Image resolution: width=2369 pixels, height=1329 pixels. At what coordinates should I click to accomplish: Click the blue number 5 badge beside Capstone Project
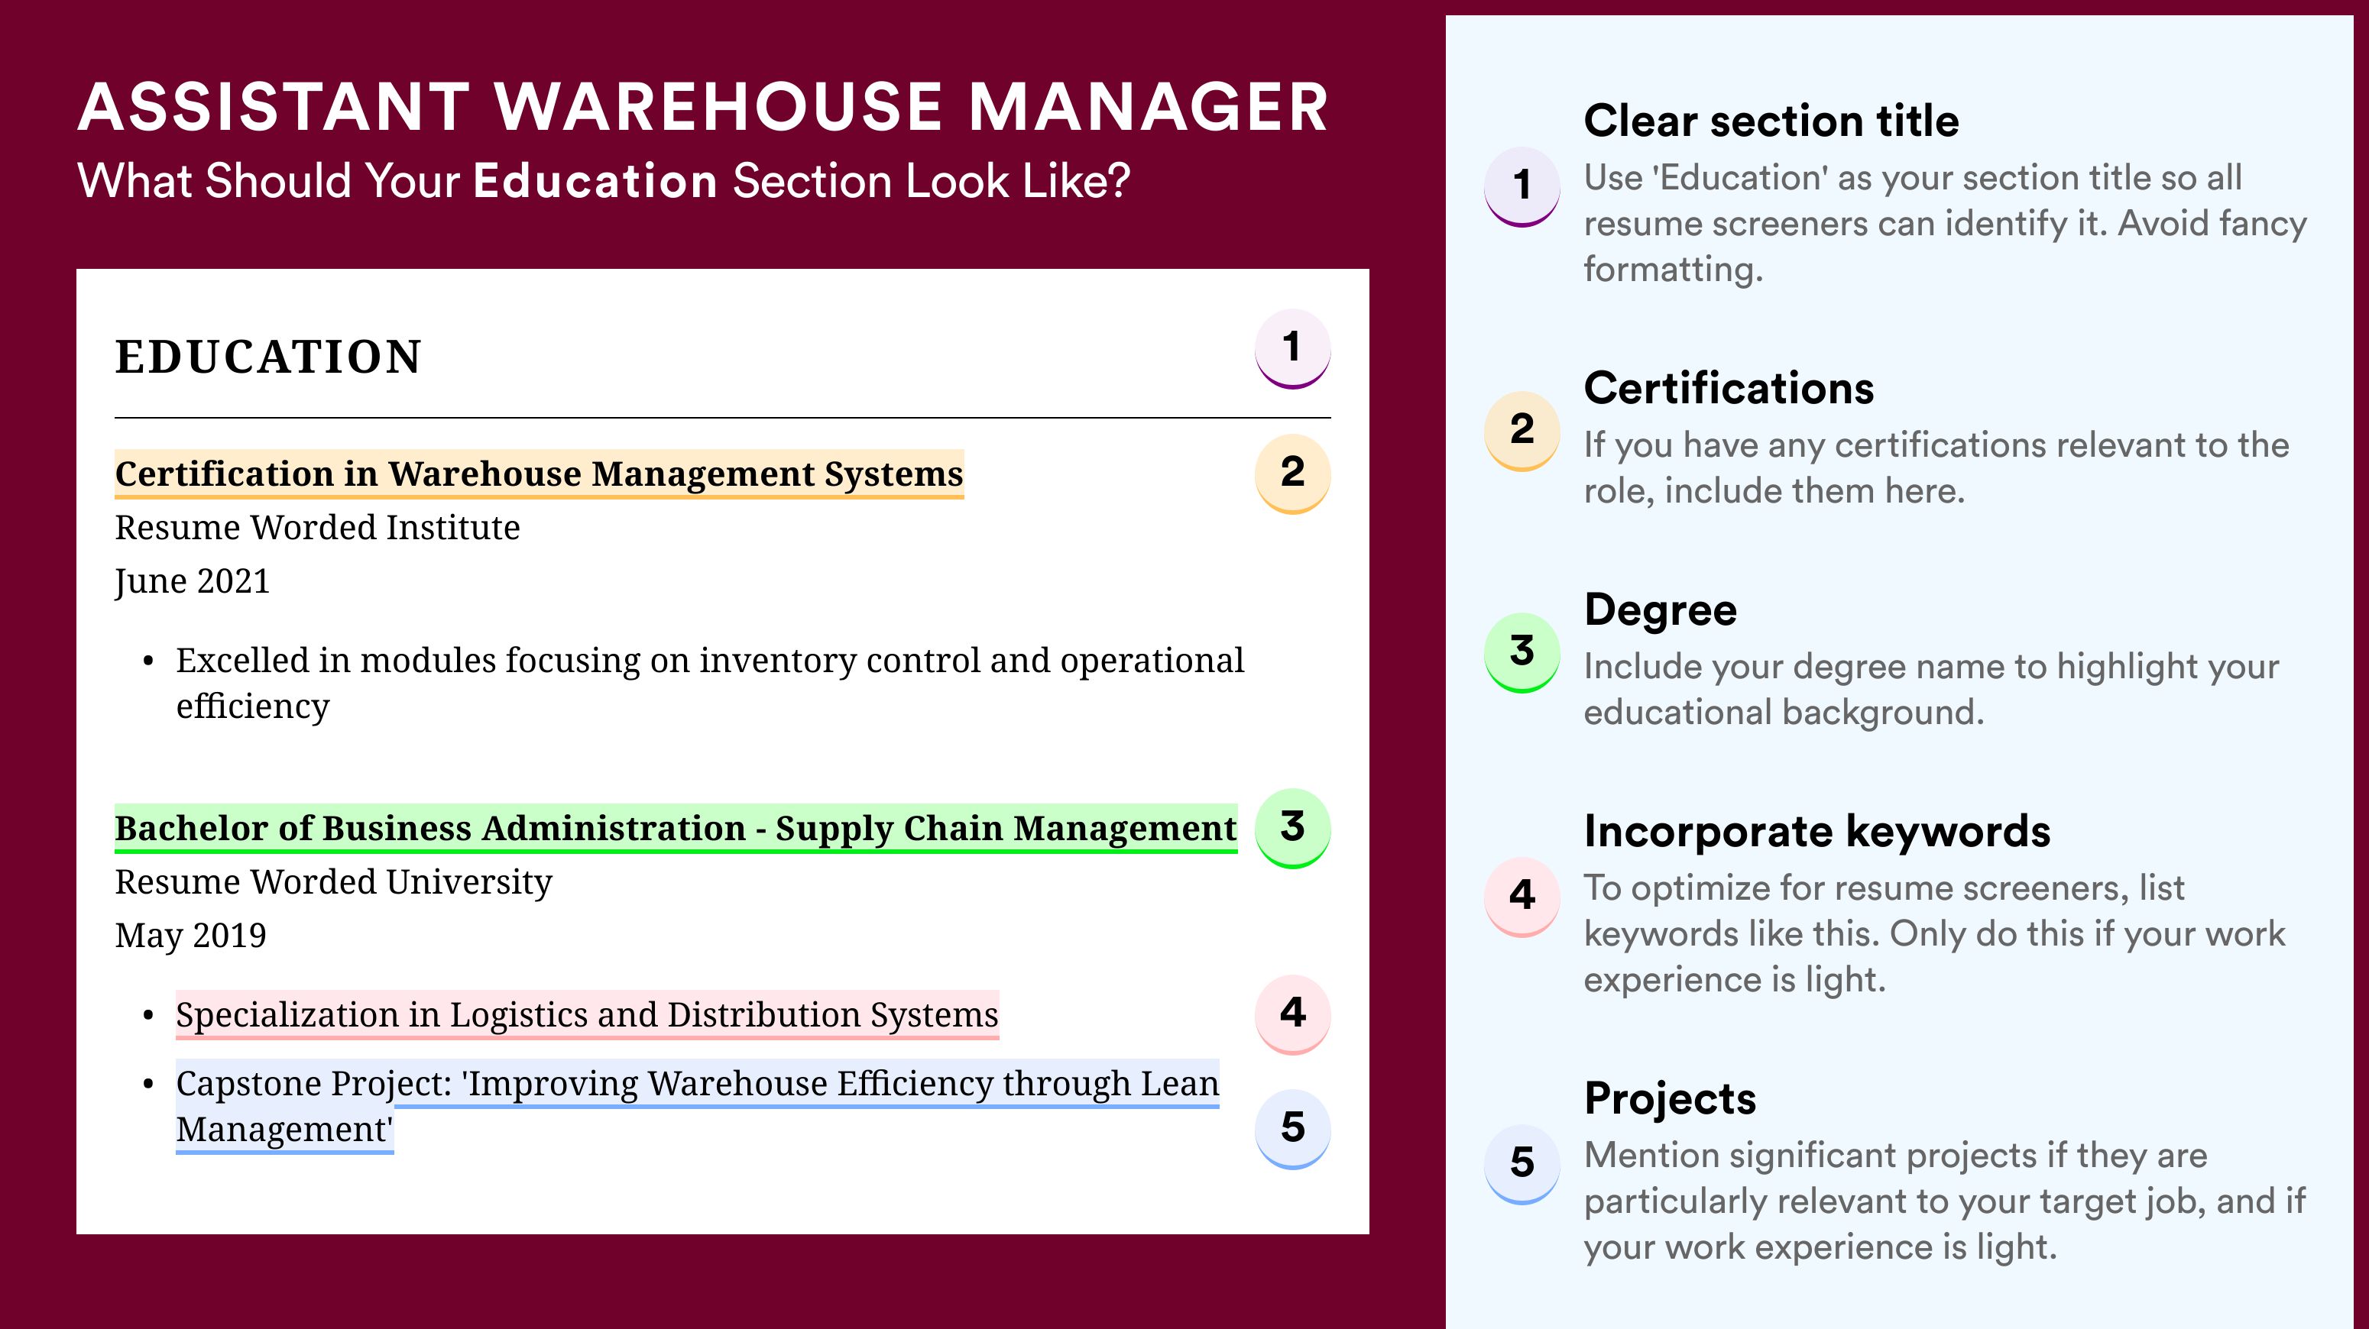[1292, 1129]
